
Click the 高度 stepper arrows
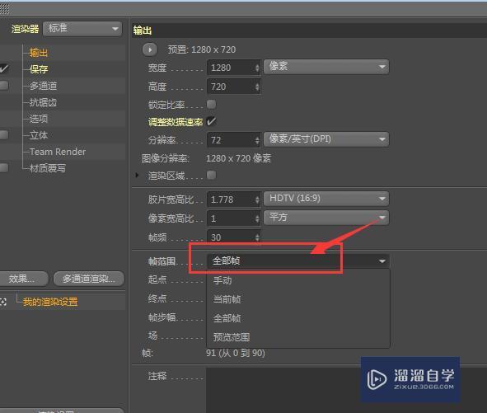tap(257, 87)
